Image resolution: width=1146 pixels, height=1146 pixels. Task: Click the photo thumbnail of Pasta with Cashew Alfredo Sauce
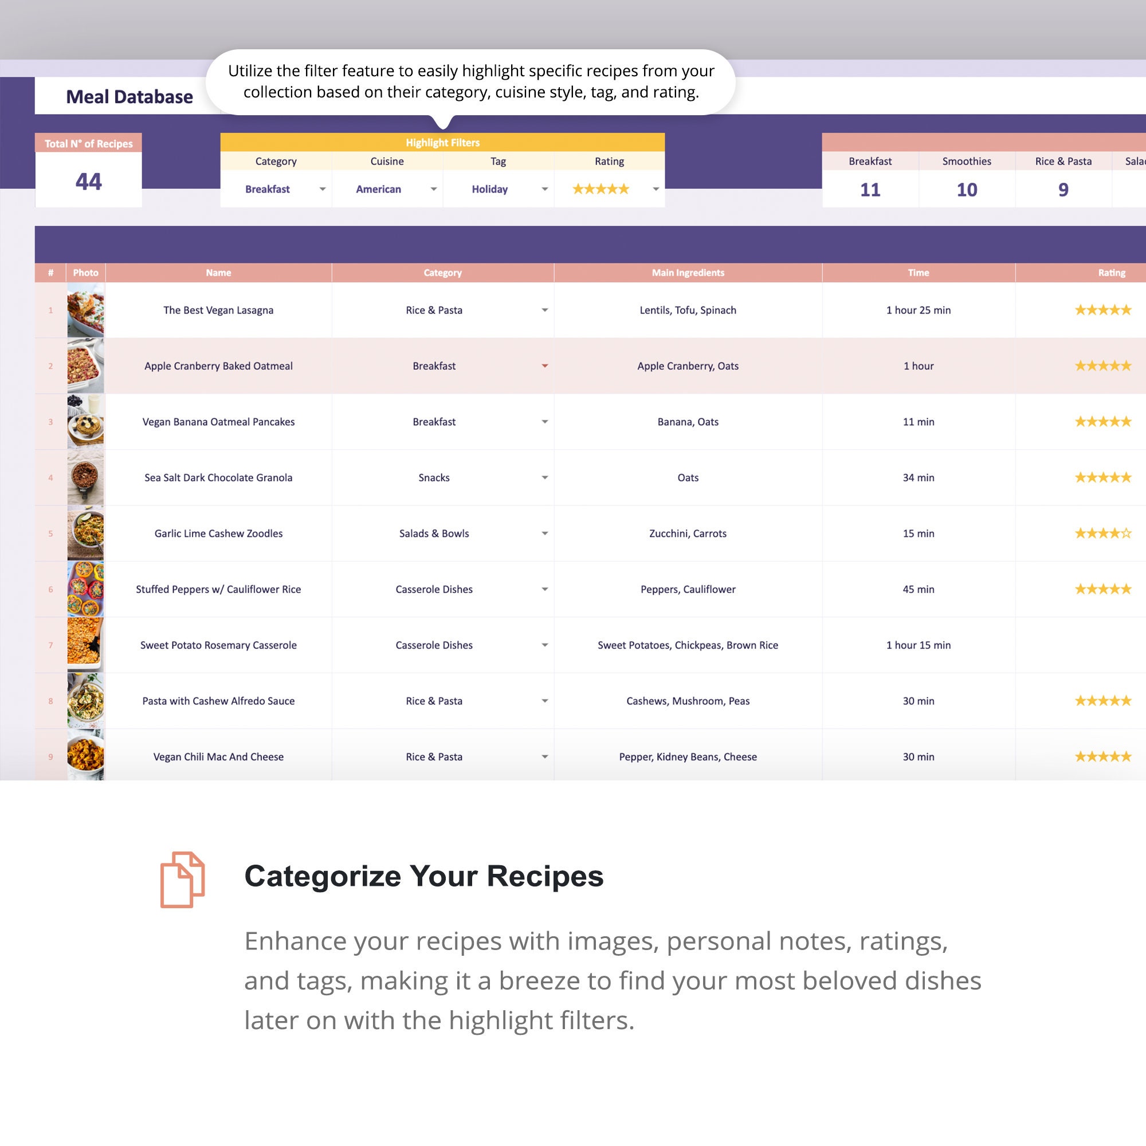(85, 701)
